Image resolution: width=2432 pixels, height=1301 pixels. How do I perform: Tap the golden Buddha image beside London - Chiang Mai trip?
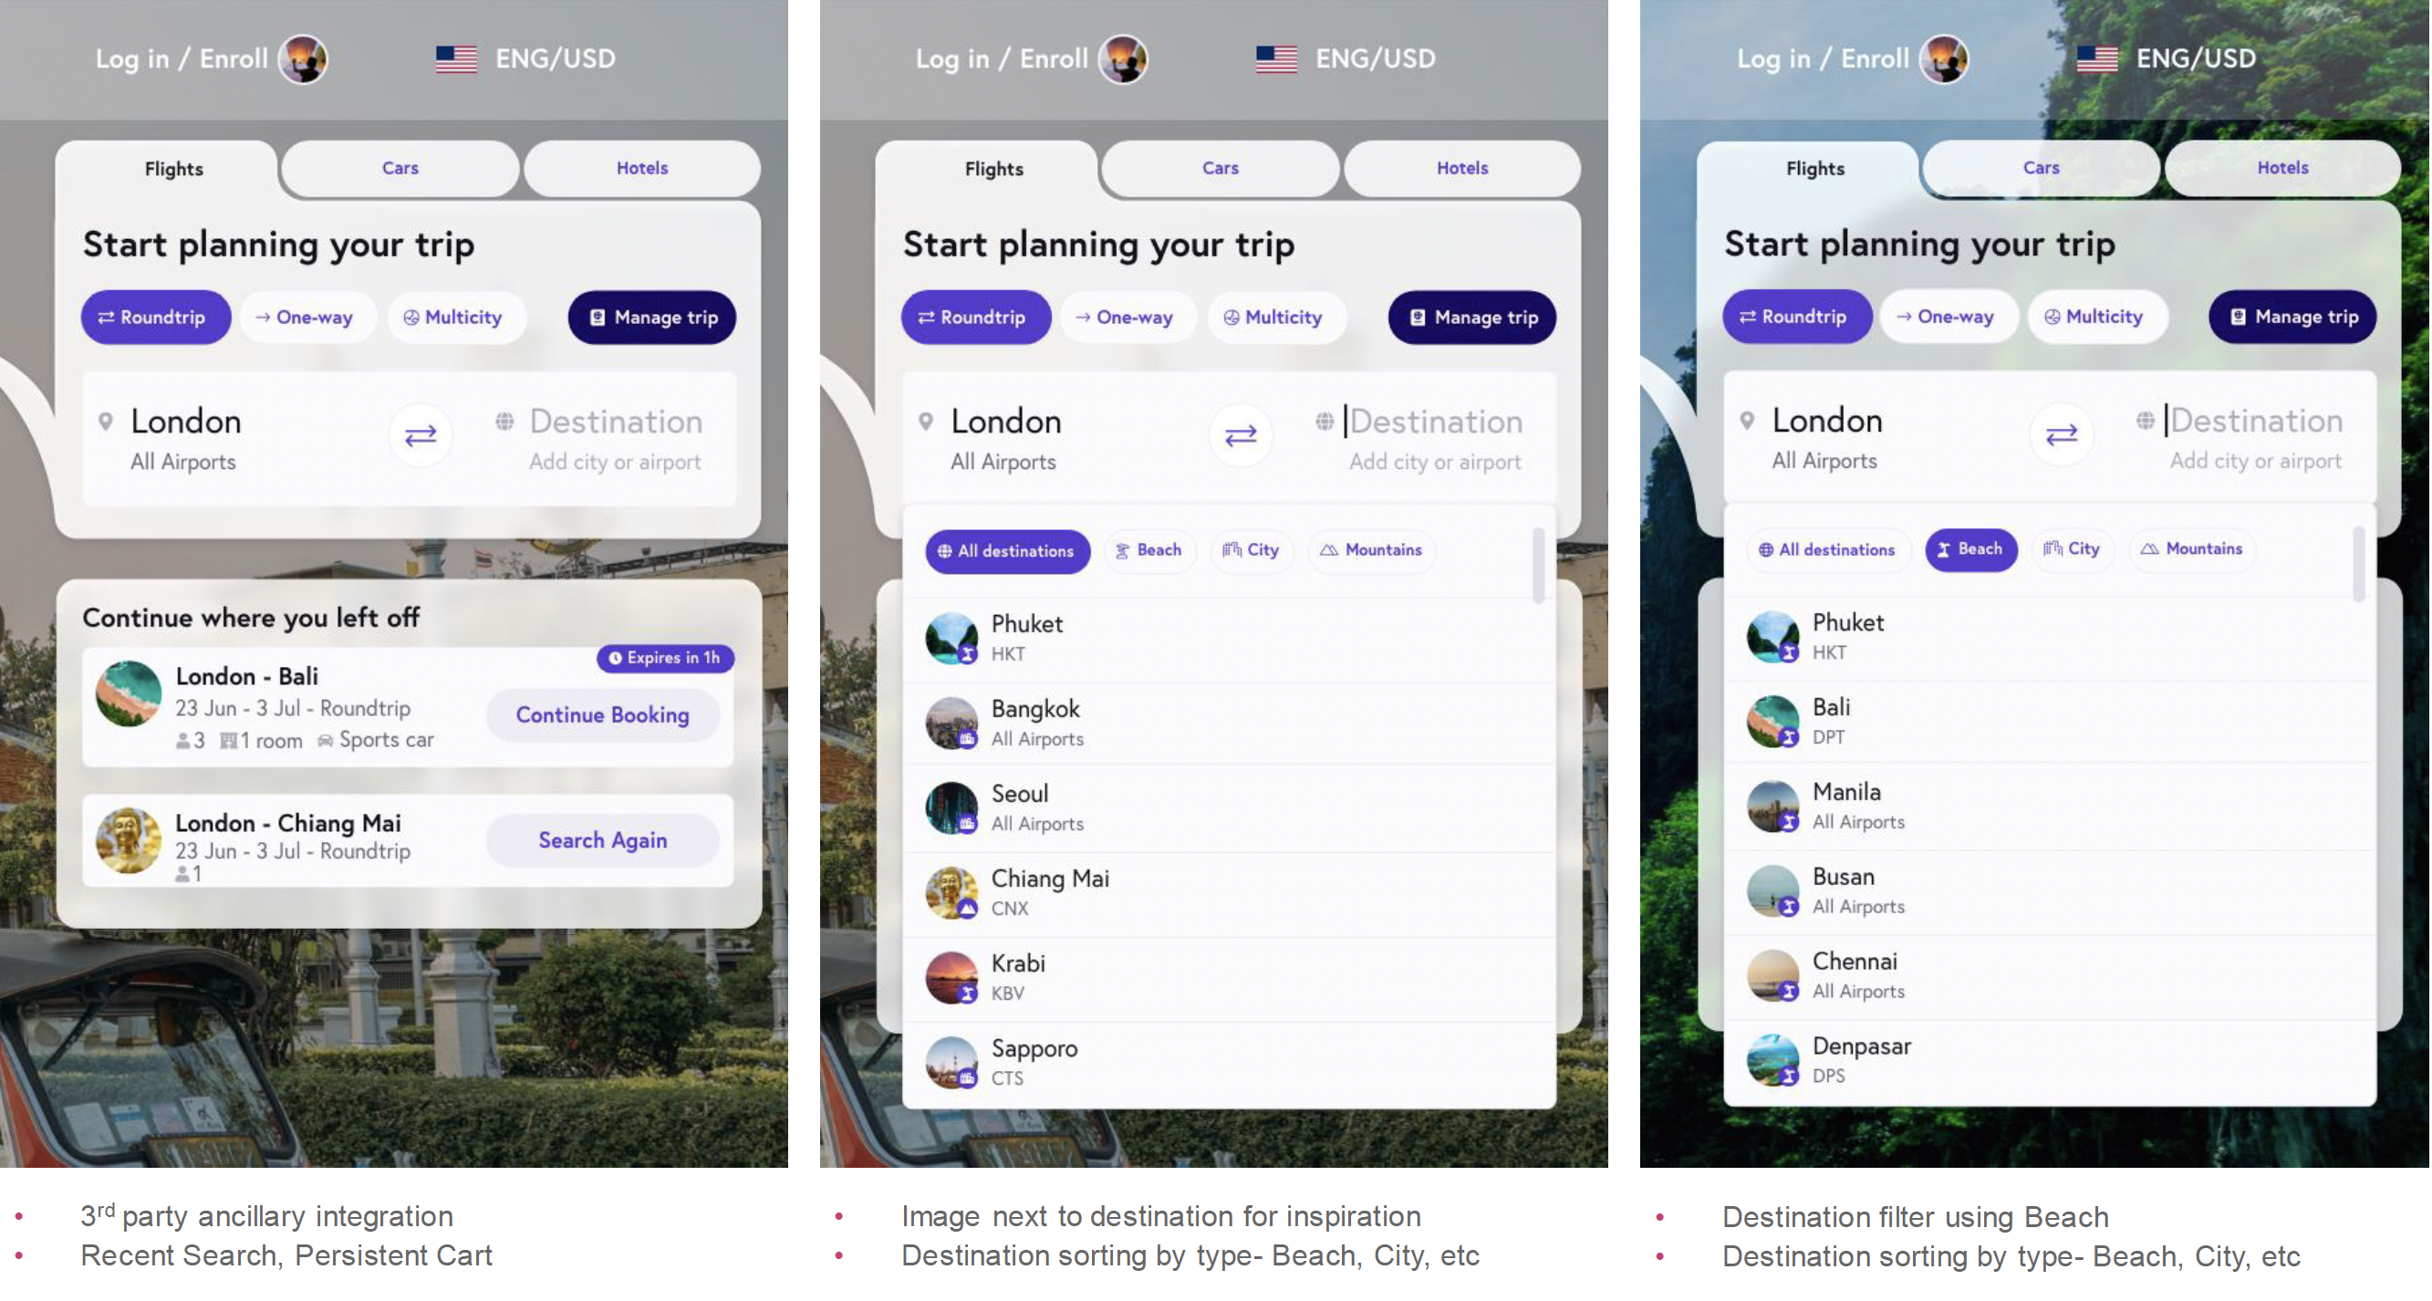pyautogui.click(x=129, y=840)
